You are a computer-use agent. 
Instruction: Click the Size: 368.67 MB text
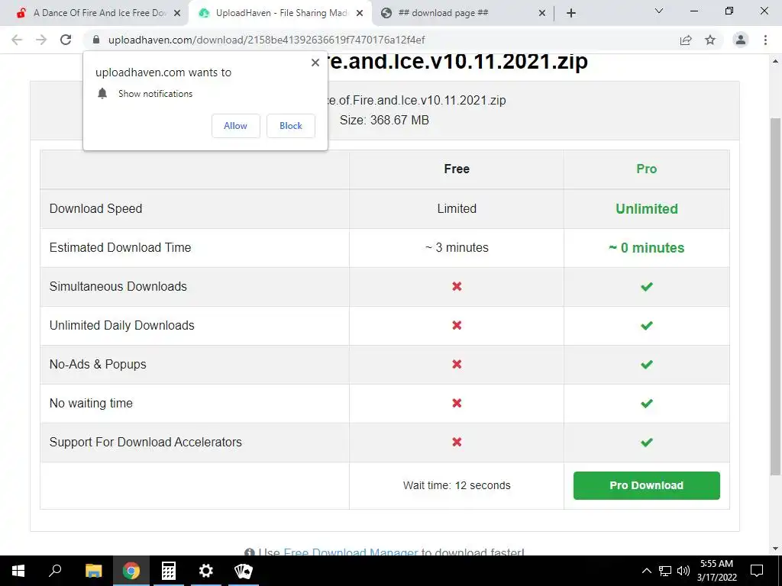click(385, 120)
